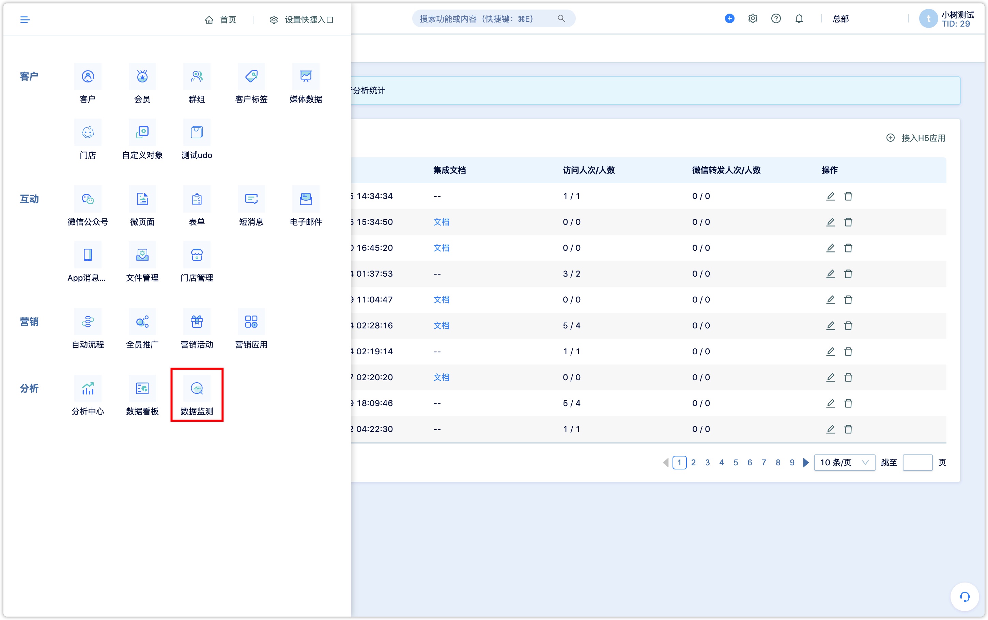Open the 短消息 SMS icon
The image size is (988, 620).
click(x=251, y=199)
